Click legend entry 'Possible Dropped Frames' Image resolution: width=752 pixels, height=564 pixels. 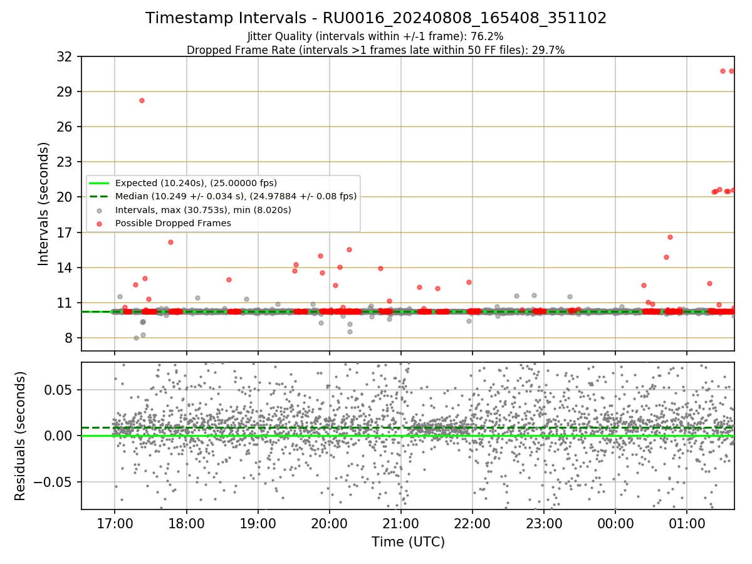(x=173, y=223)
